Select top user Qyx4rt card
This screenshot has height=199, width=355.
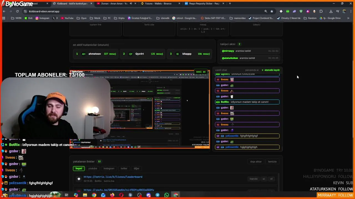143,54
